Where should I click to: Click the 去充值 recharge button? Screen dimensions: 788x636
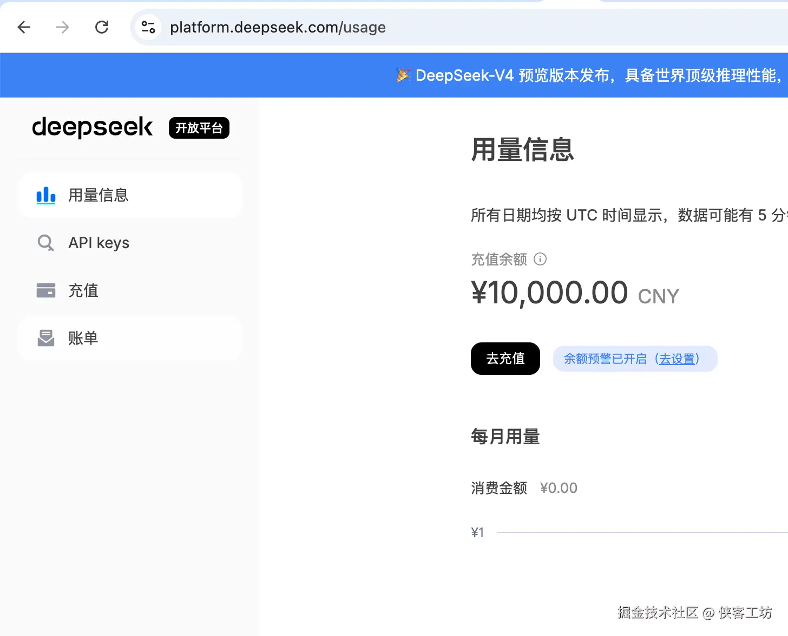point(505,358)
